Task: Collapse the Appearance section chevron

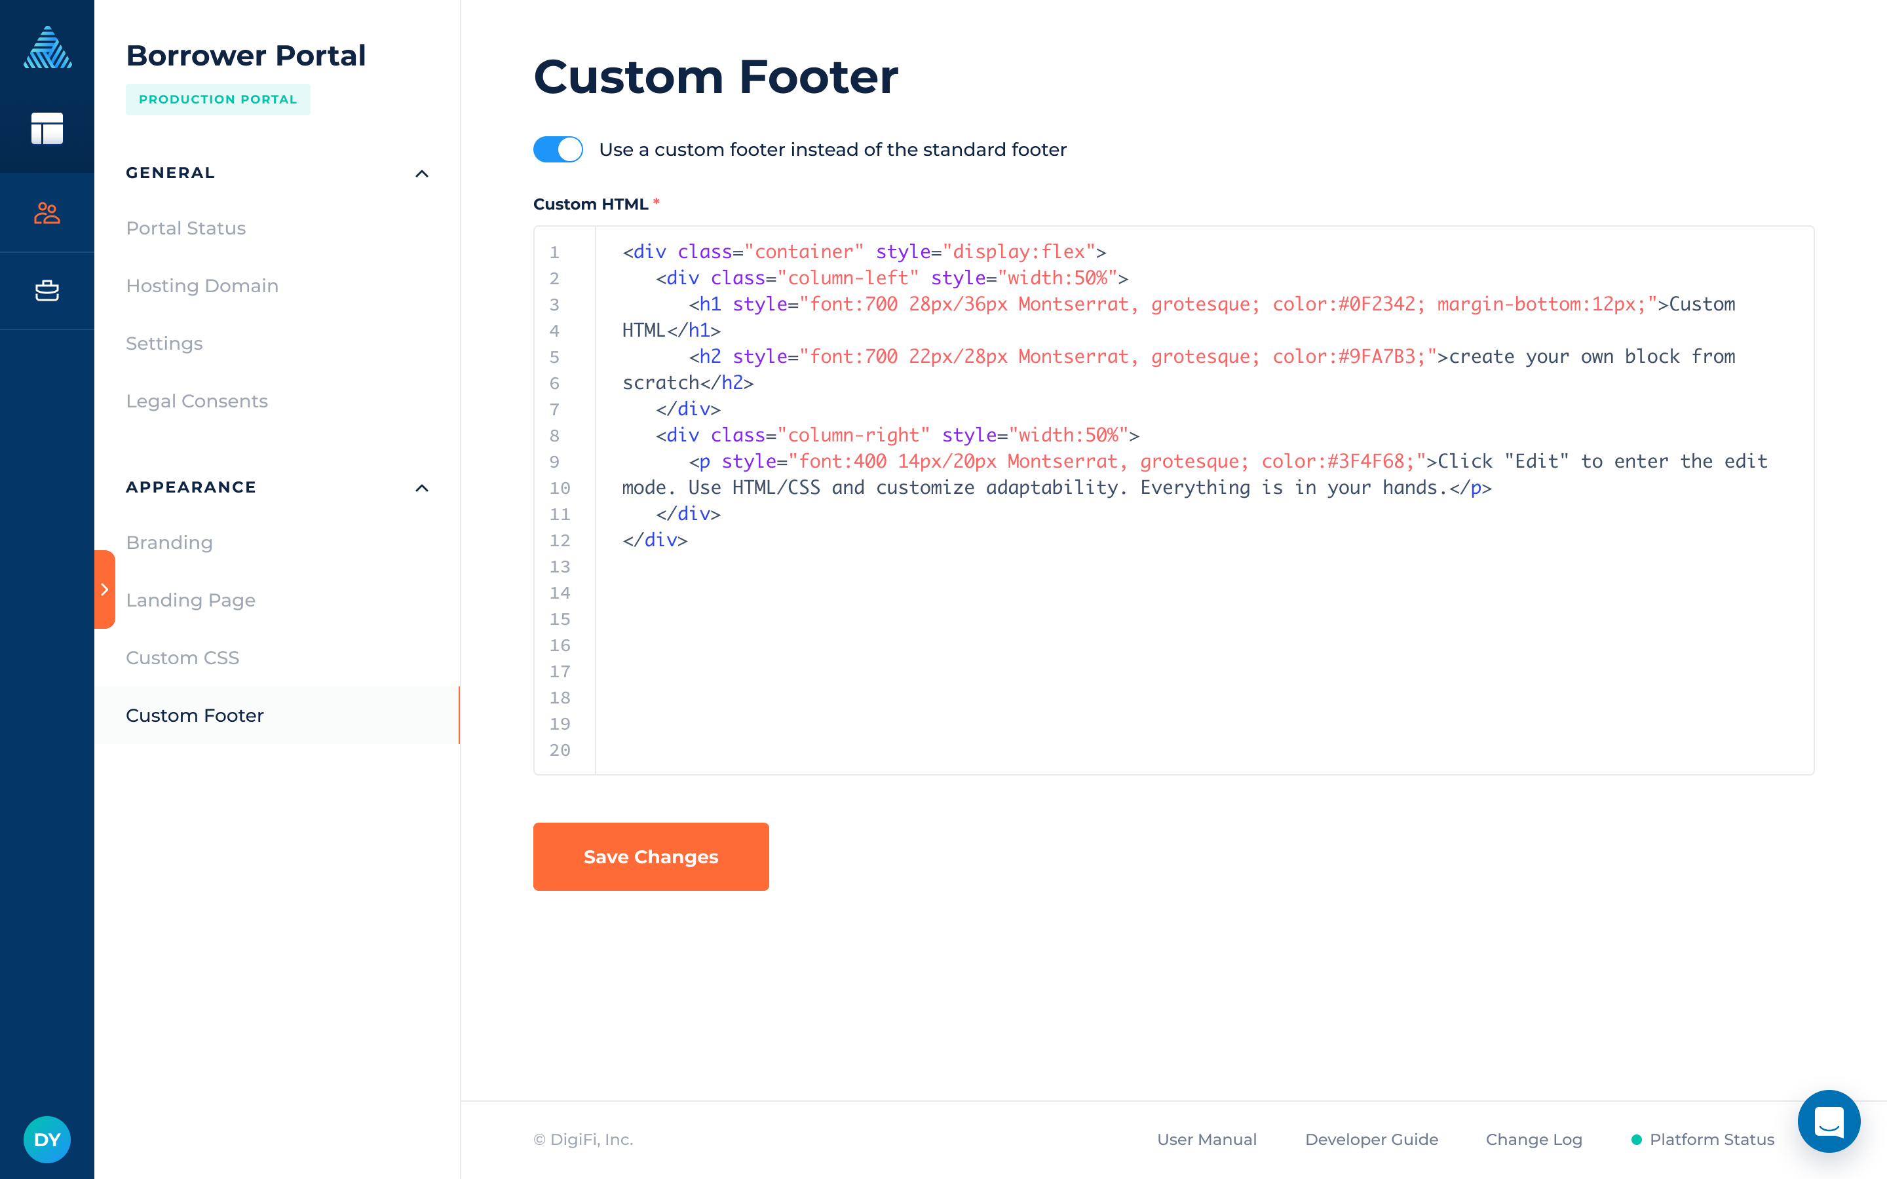Action: [422, 488]
